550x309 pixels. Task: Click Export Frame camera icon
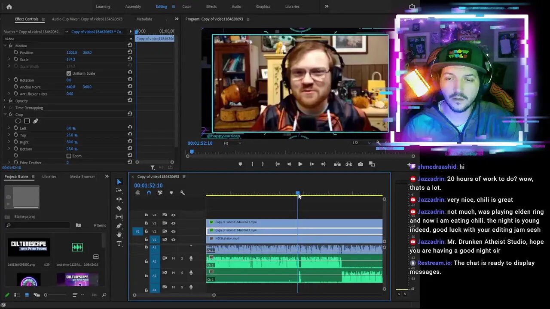(x=360, y=164)
